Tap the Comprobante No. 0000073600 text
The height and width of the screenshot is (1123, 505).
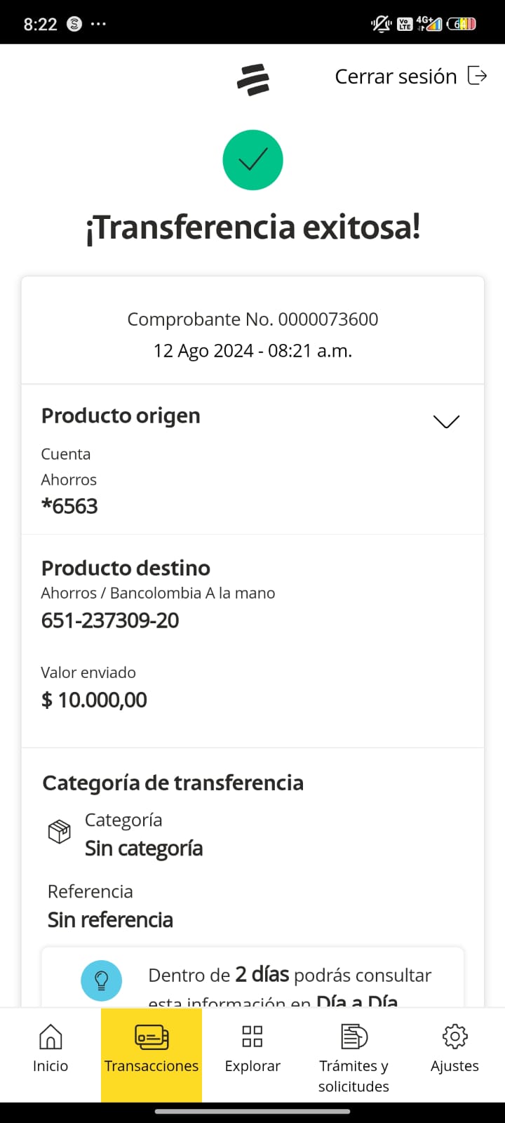point(252,319)
